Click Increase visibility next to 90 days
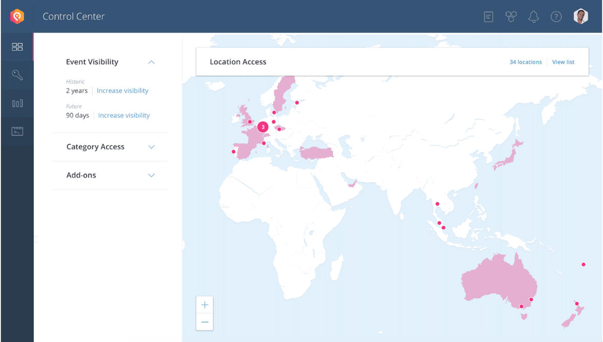This screenshot has width=603, height=342. pos(124,115)
